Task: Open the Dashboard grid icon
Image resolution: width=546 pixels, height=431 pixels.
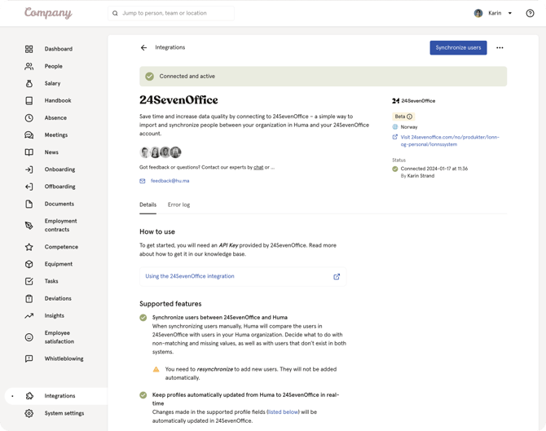Action: click(29, 49)
